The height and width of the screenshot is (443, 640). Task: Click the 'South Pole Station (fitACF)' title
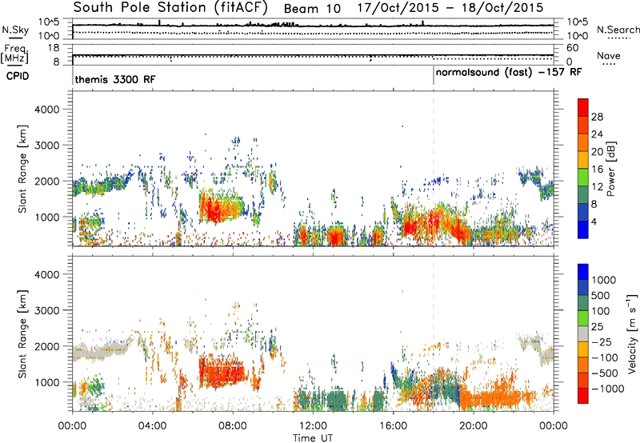tap(170, 8)
